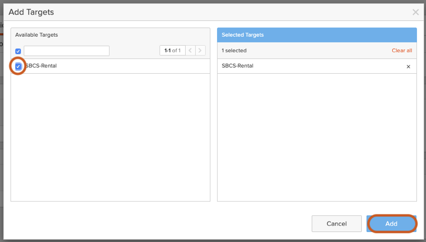This screenshot has height=242, width=426.
Task: Click the Available Targets heading
Action: 37,35
